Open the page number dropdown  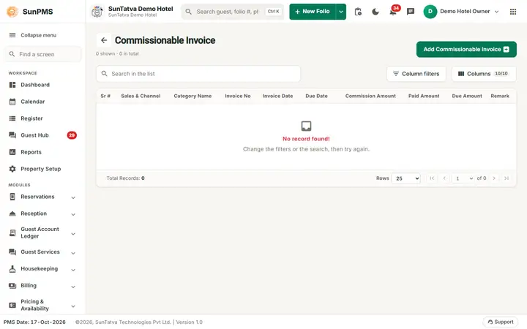(x=463, y=178)
